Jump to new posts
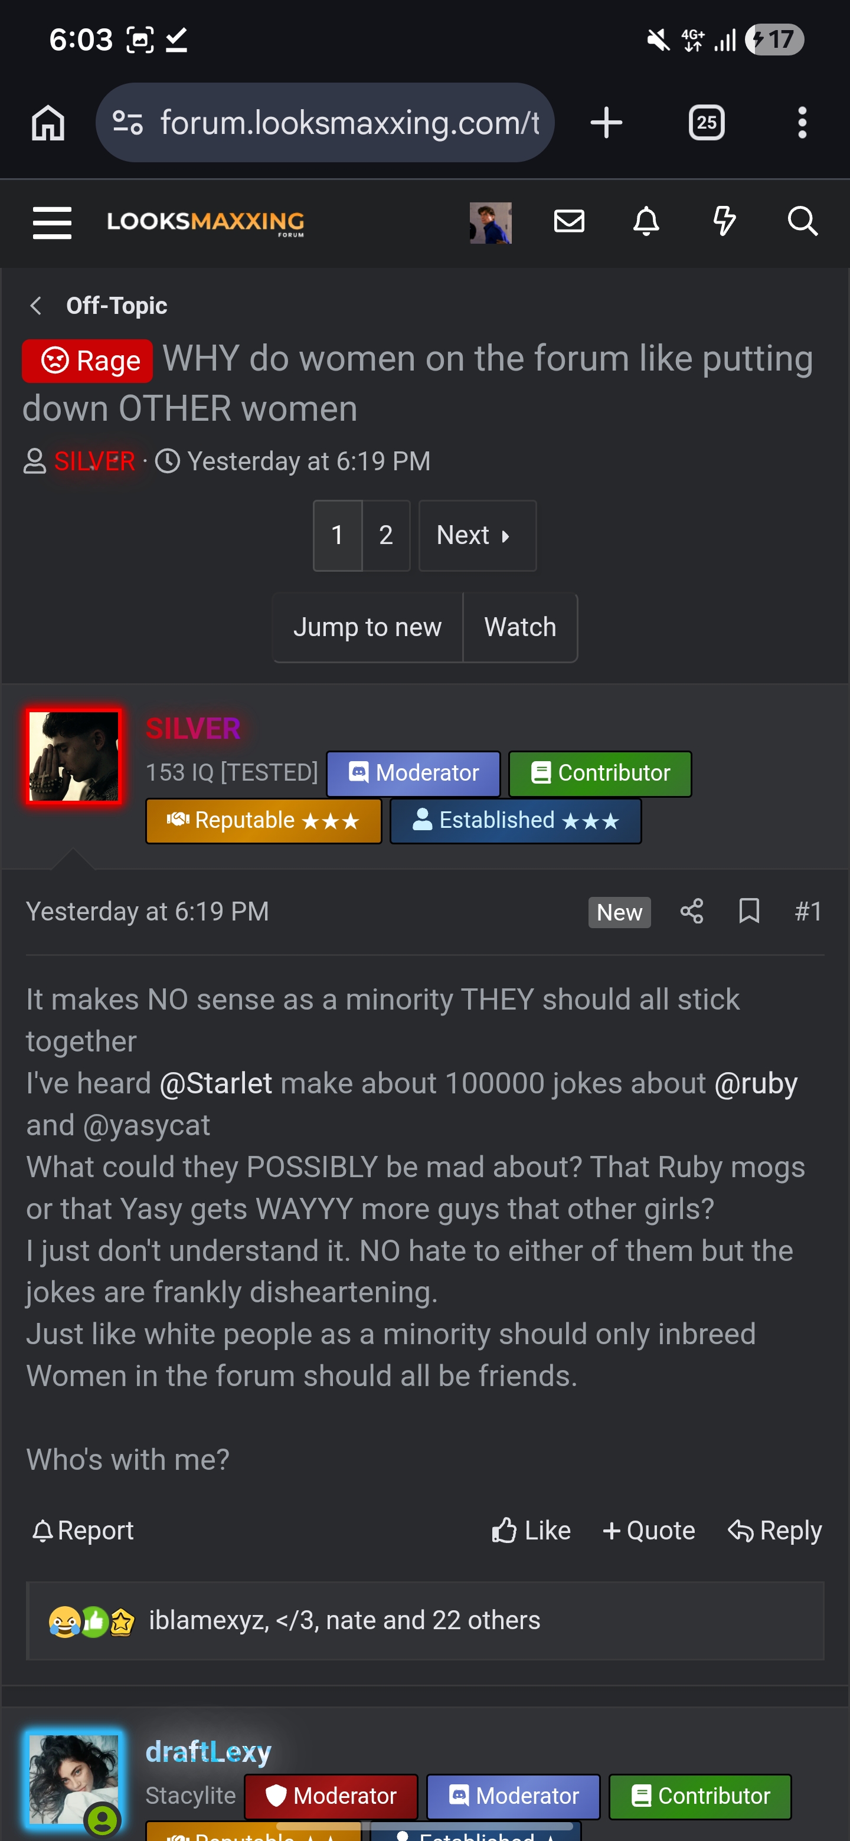The image size is (850, 1841). pyautogui.click(x=368, y=627)
